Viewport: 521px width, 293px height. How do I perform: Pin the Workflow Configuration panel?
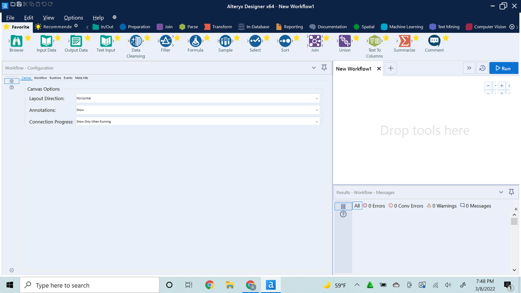[324, 68]
